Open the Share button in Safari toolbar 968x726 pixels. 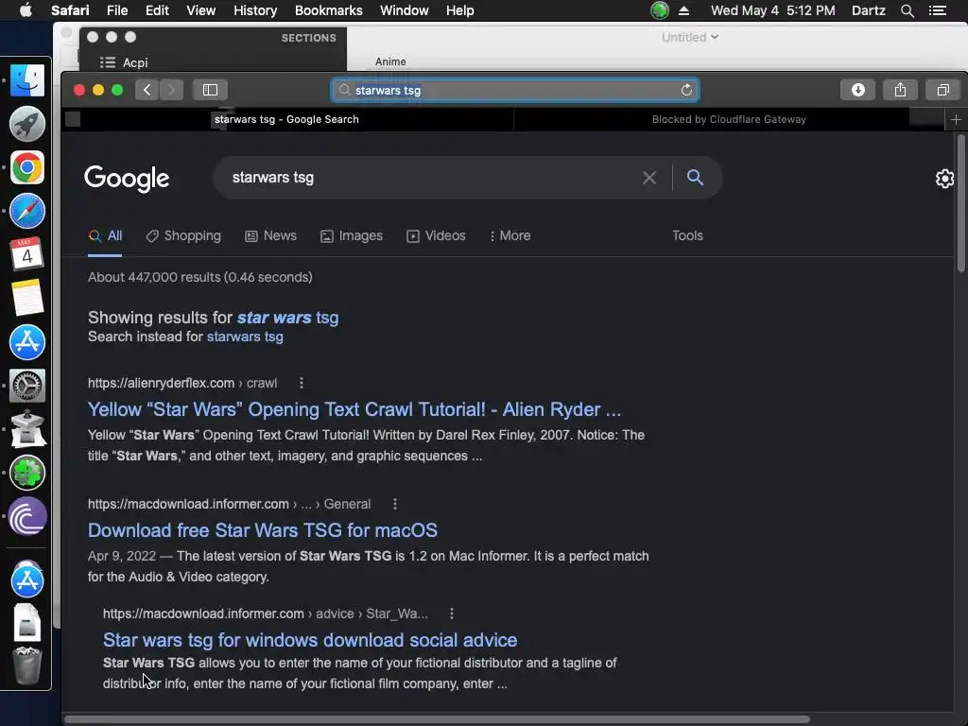pyautogui.click(x=900, y=90)
